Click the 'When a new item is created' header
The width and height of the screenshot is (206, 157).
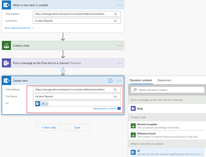tap(63, 5)
